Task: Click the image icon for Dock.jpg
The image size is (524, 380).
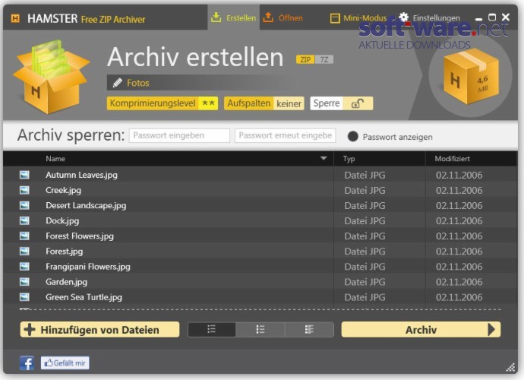Action: pos(24,220)
